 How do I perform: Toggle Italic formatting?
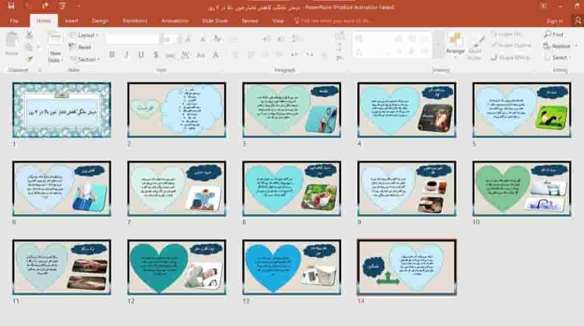coord(127,55)
